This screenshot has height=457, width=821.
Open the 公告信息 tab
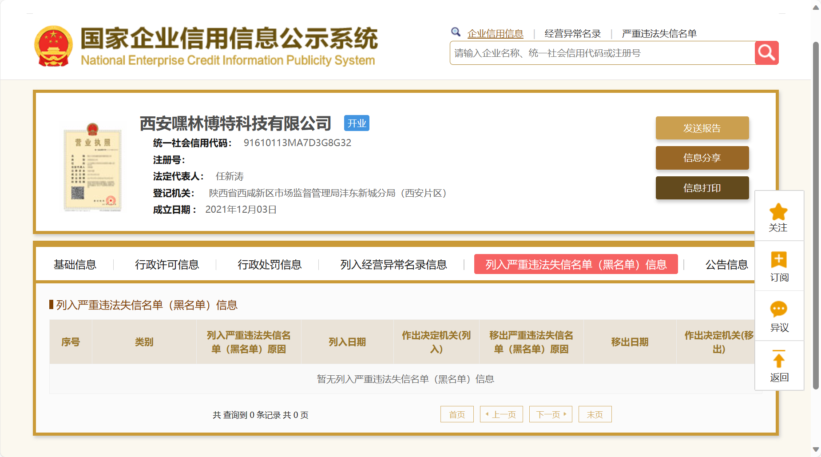(727, 265)
